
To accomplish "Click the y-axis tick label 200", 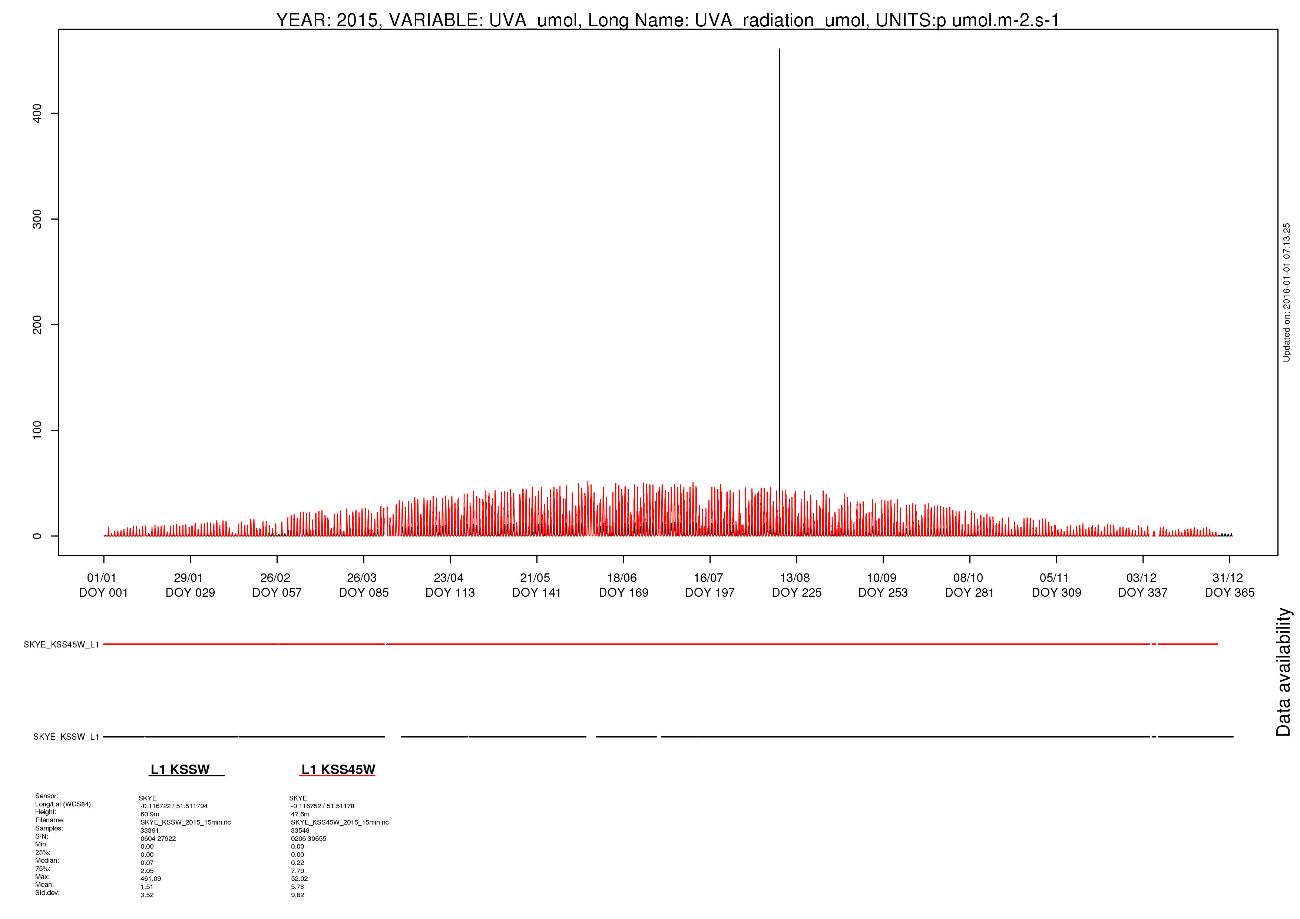I will (x=37, y=325).
